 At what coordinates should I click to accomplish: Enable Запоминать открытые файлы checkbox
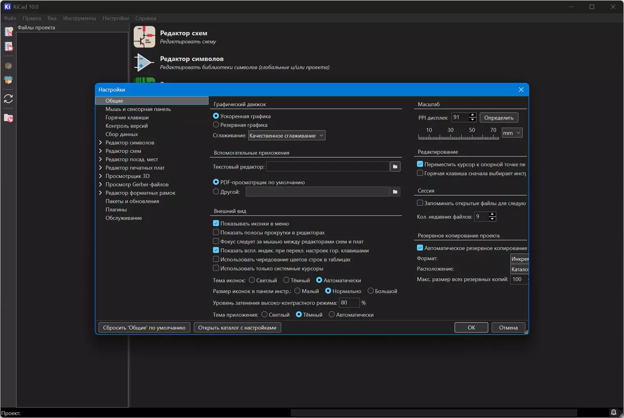coord(420,203)
